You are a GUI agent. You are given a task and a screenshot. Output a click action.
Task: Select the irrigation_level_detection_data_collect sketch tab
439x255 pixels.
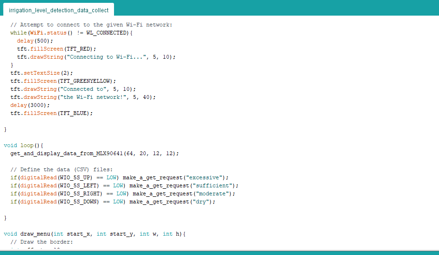(x=59, y=10)
